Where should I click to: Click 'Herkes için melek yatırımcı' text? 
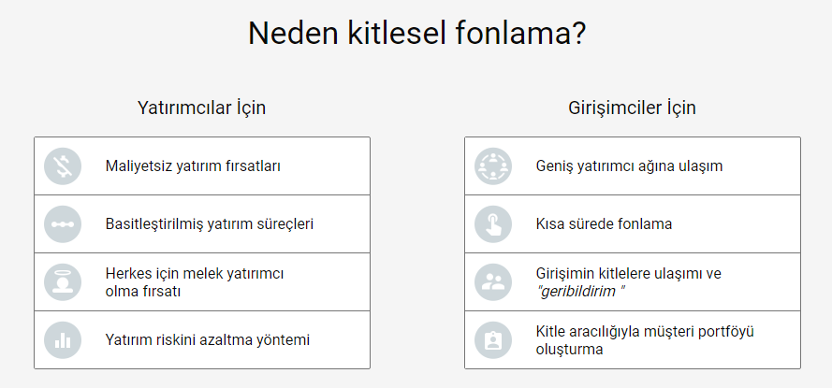[x=195, y=274]
